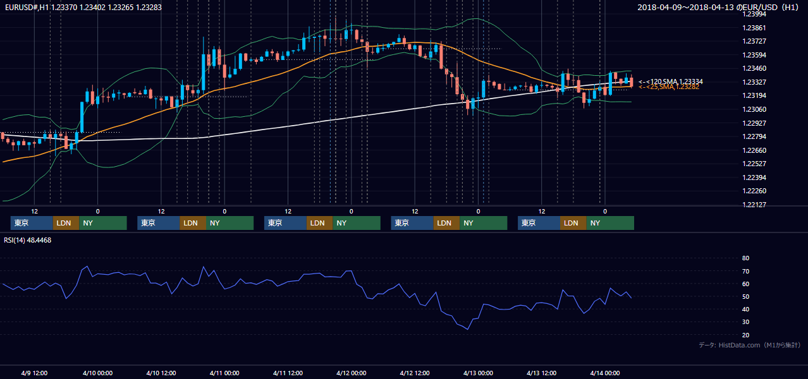Click the 4/12 00:00 date label
This screenshot has height=379, width=808.
click(351, 373)
